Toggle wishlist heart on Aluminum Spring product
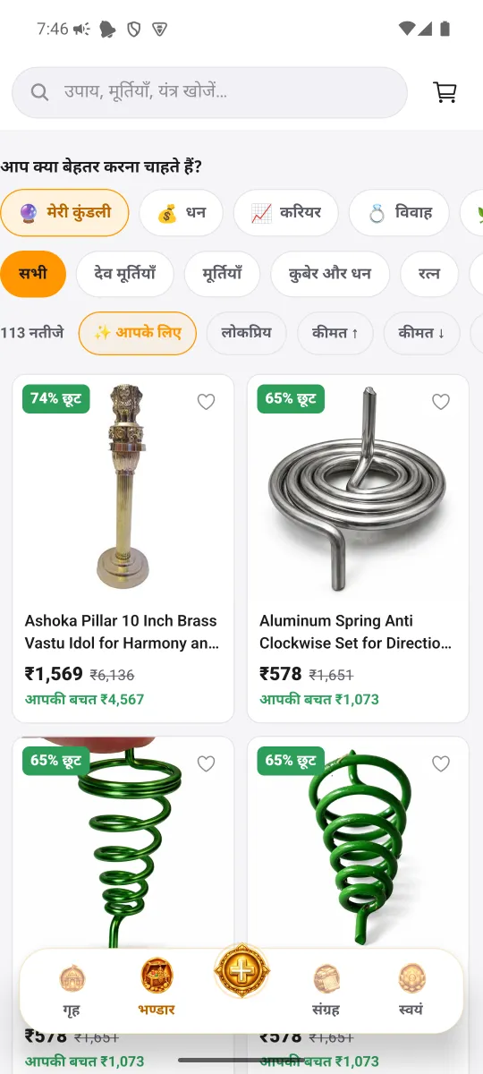Image resolution: width=483 pixels, height=1074 pixels. tap(441, 402)
